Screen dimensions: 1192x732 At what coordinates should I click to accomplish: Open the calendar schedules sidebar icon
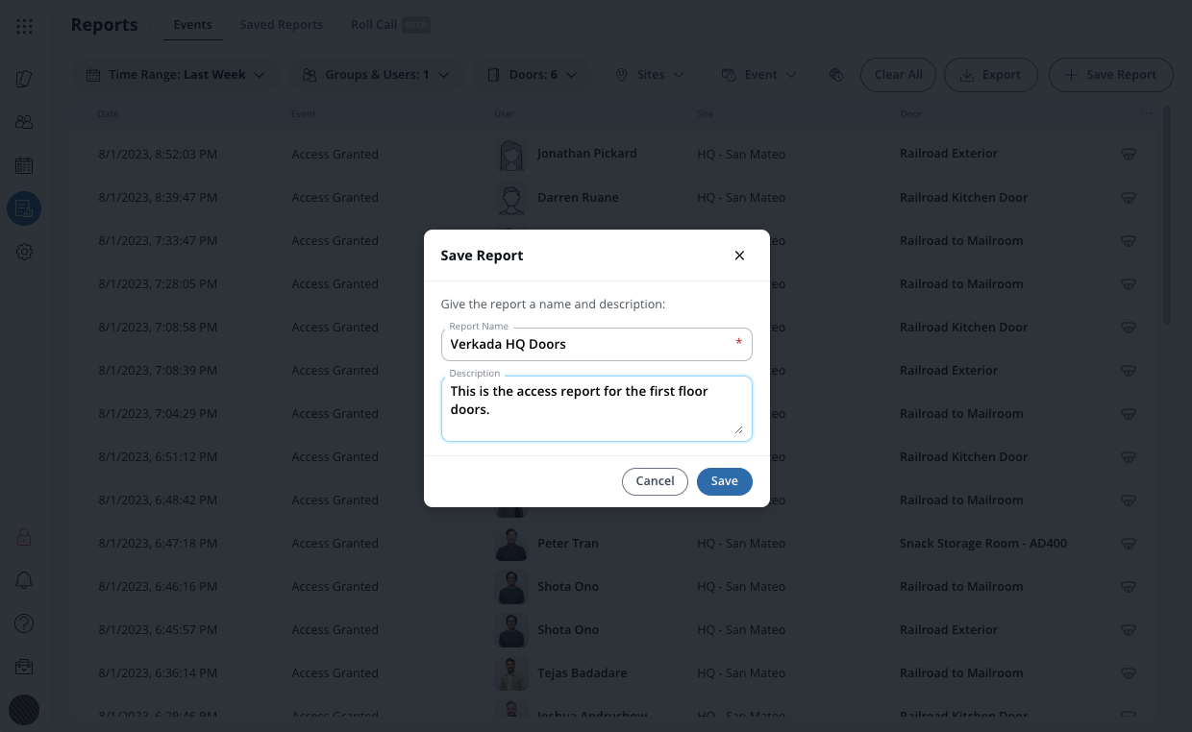point(24,165)
